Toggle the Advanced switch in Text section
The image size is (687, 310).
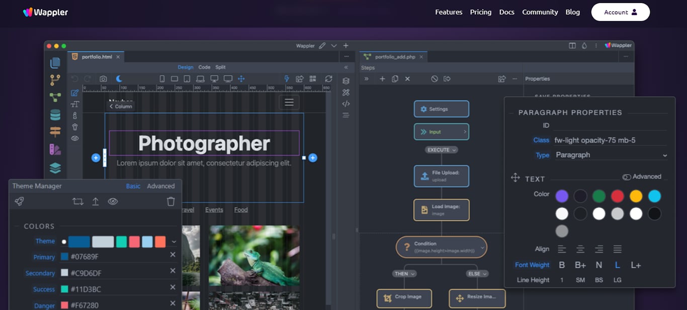[x=627, y=177]
